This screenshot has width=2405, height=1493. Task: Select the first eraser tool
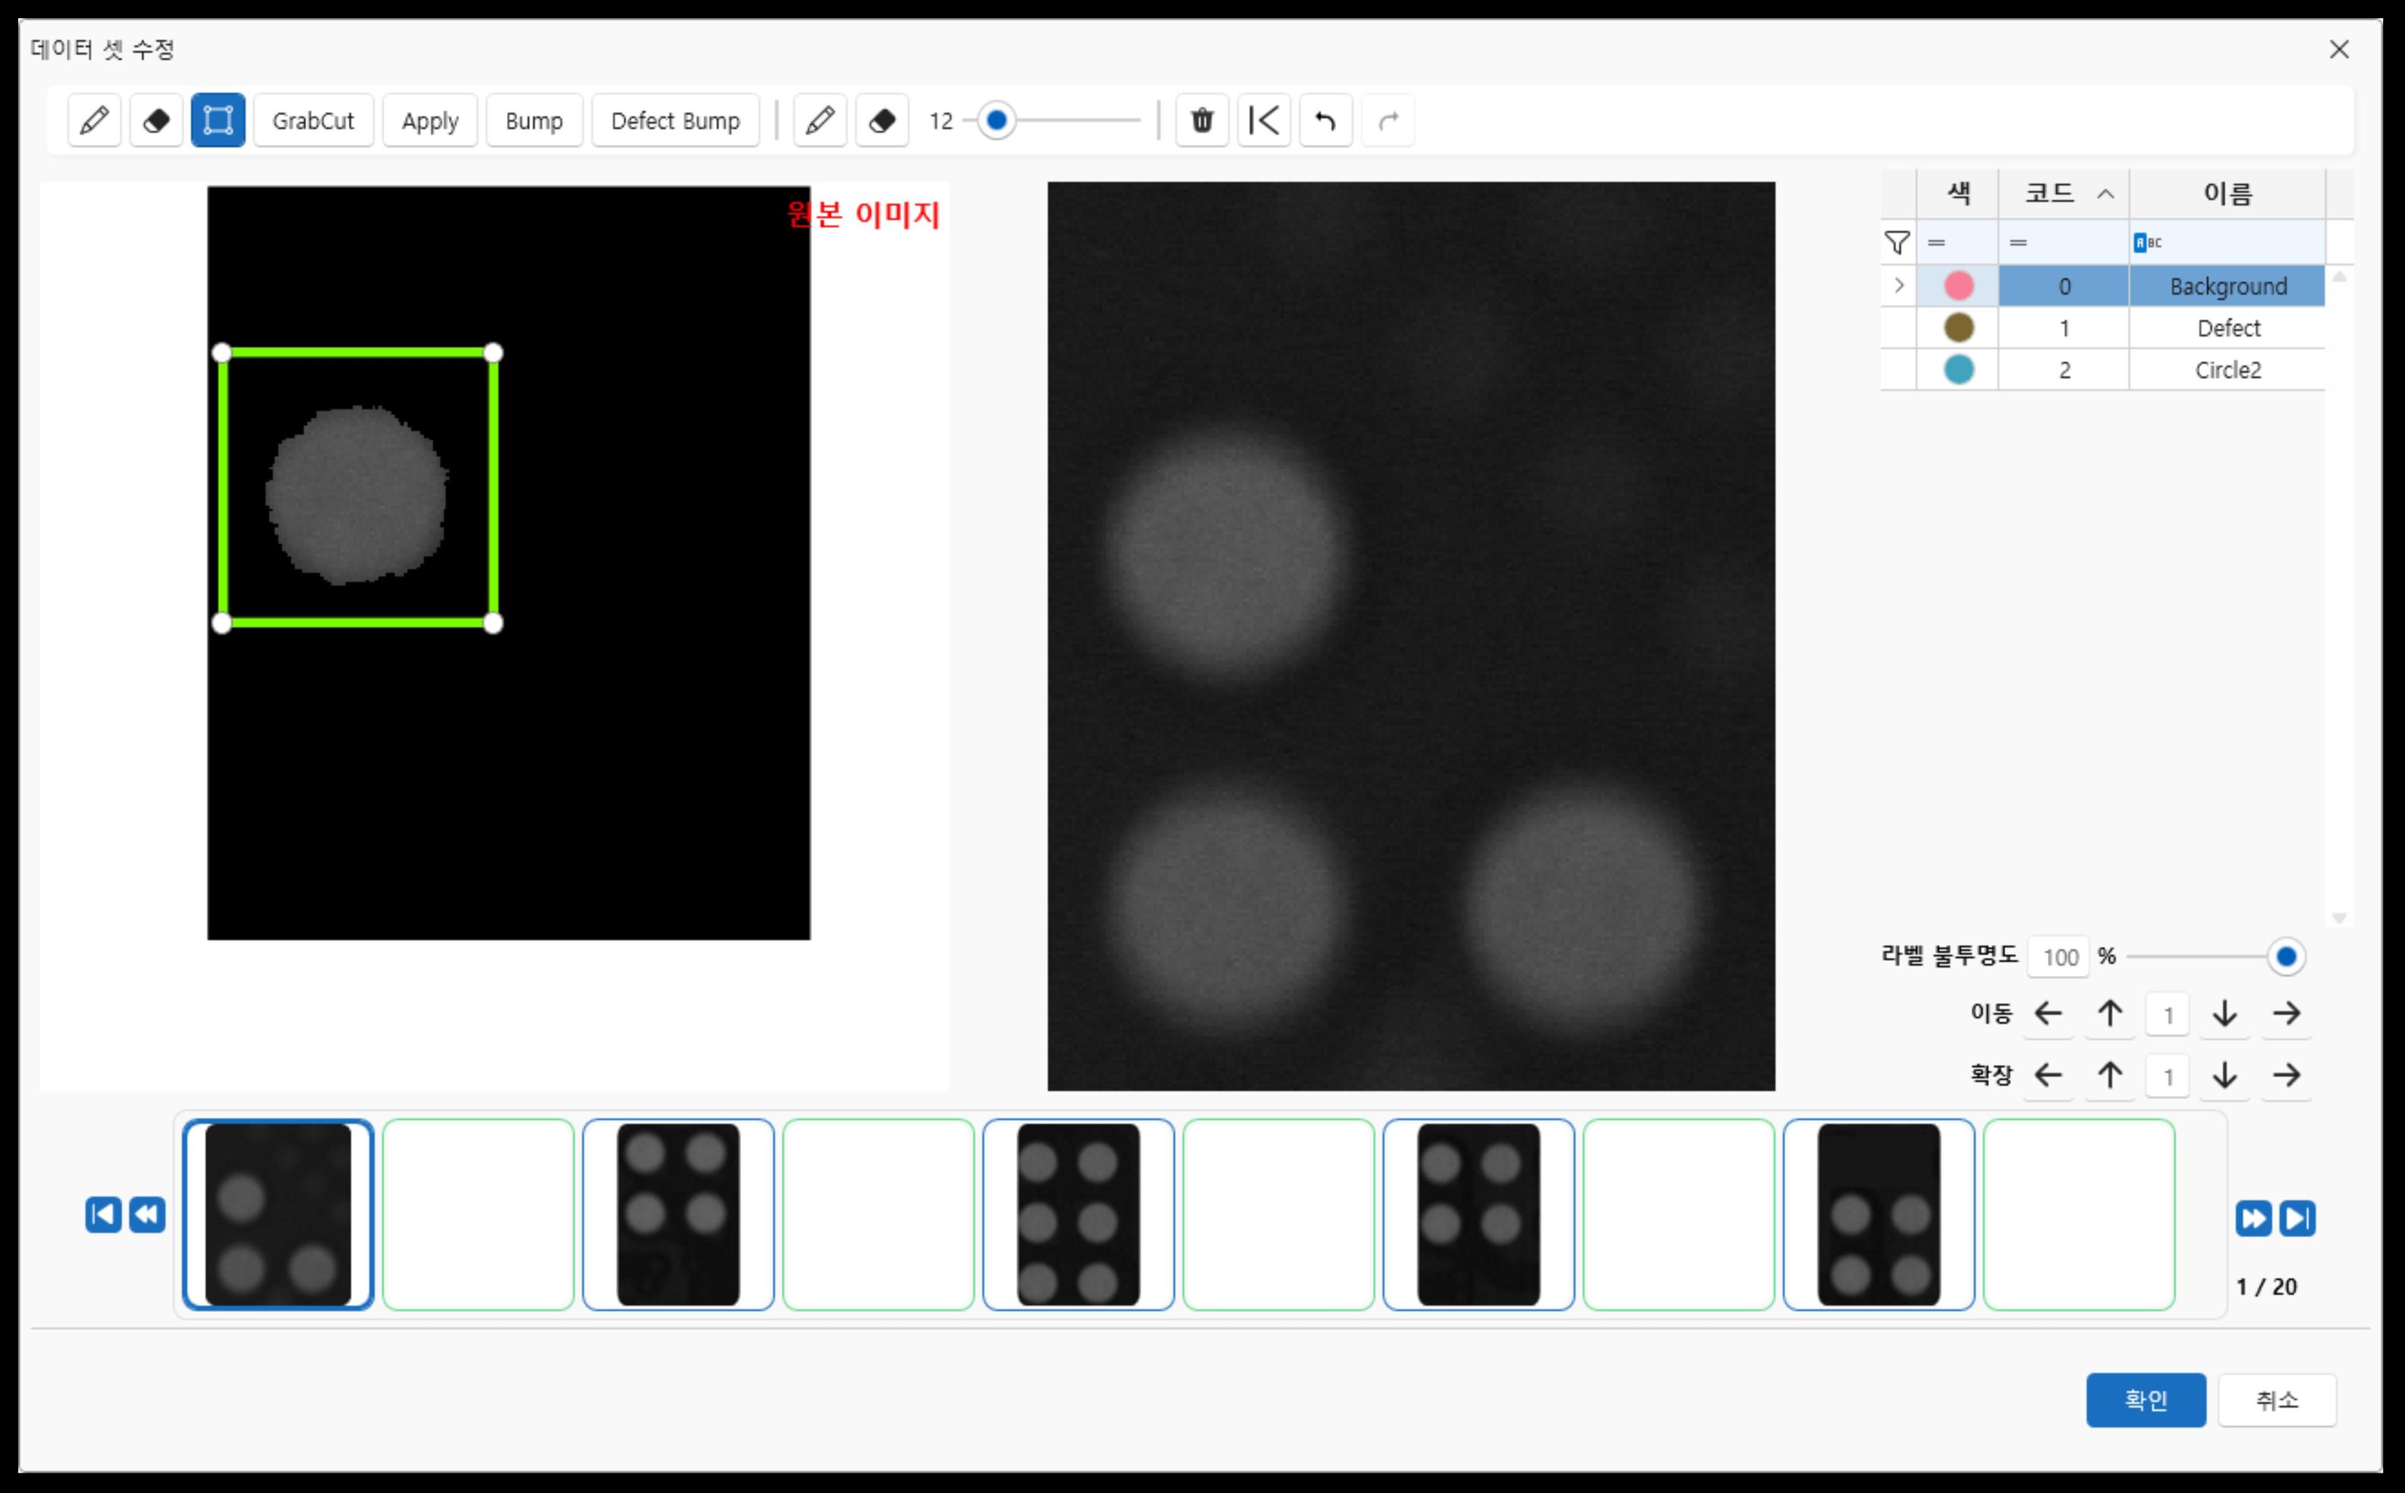tap(156, 121)
